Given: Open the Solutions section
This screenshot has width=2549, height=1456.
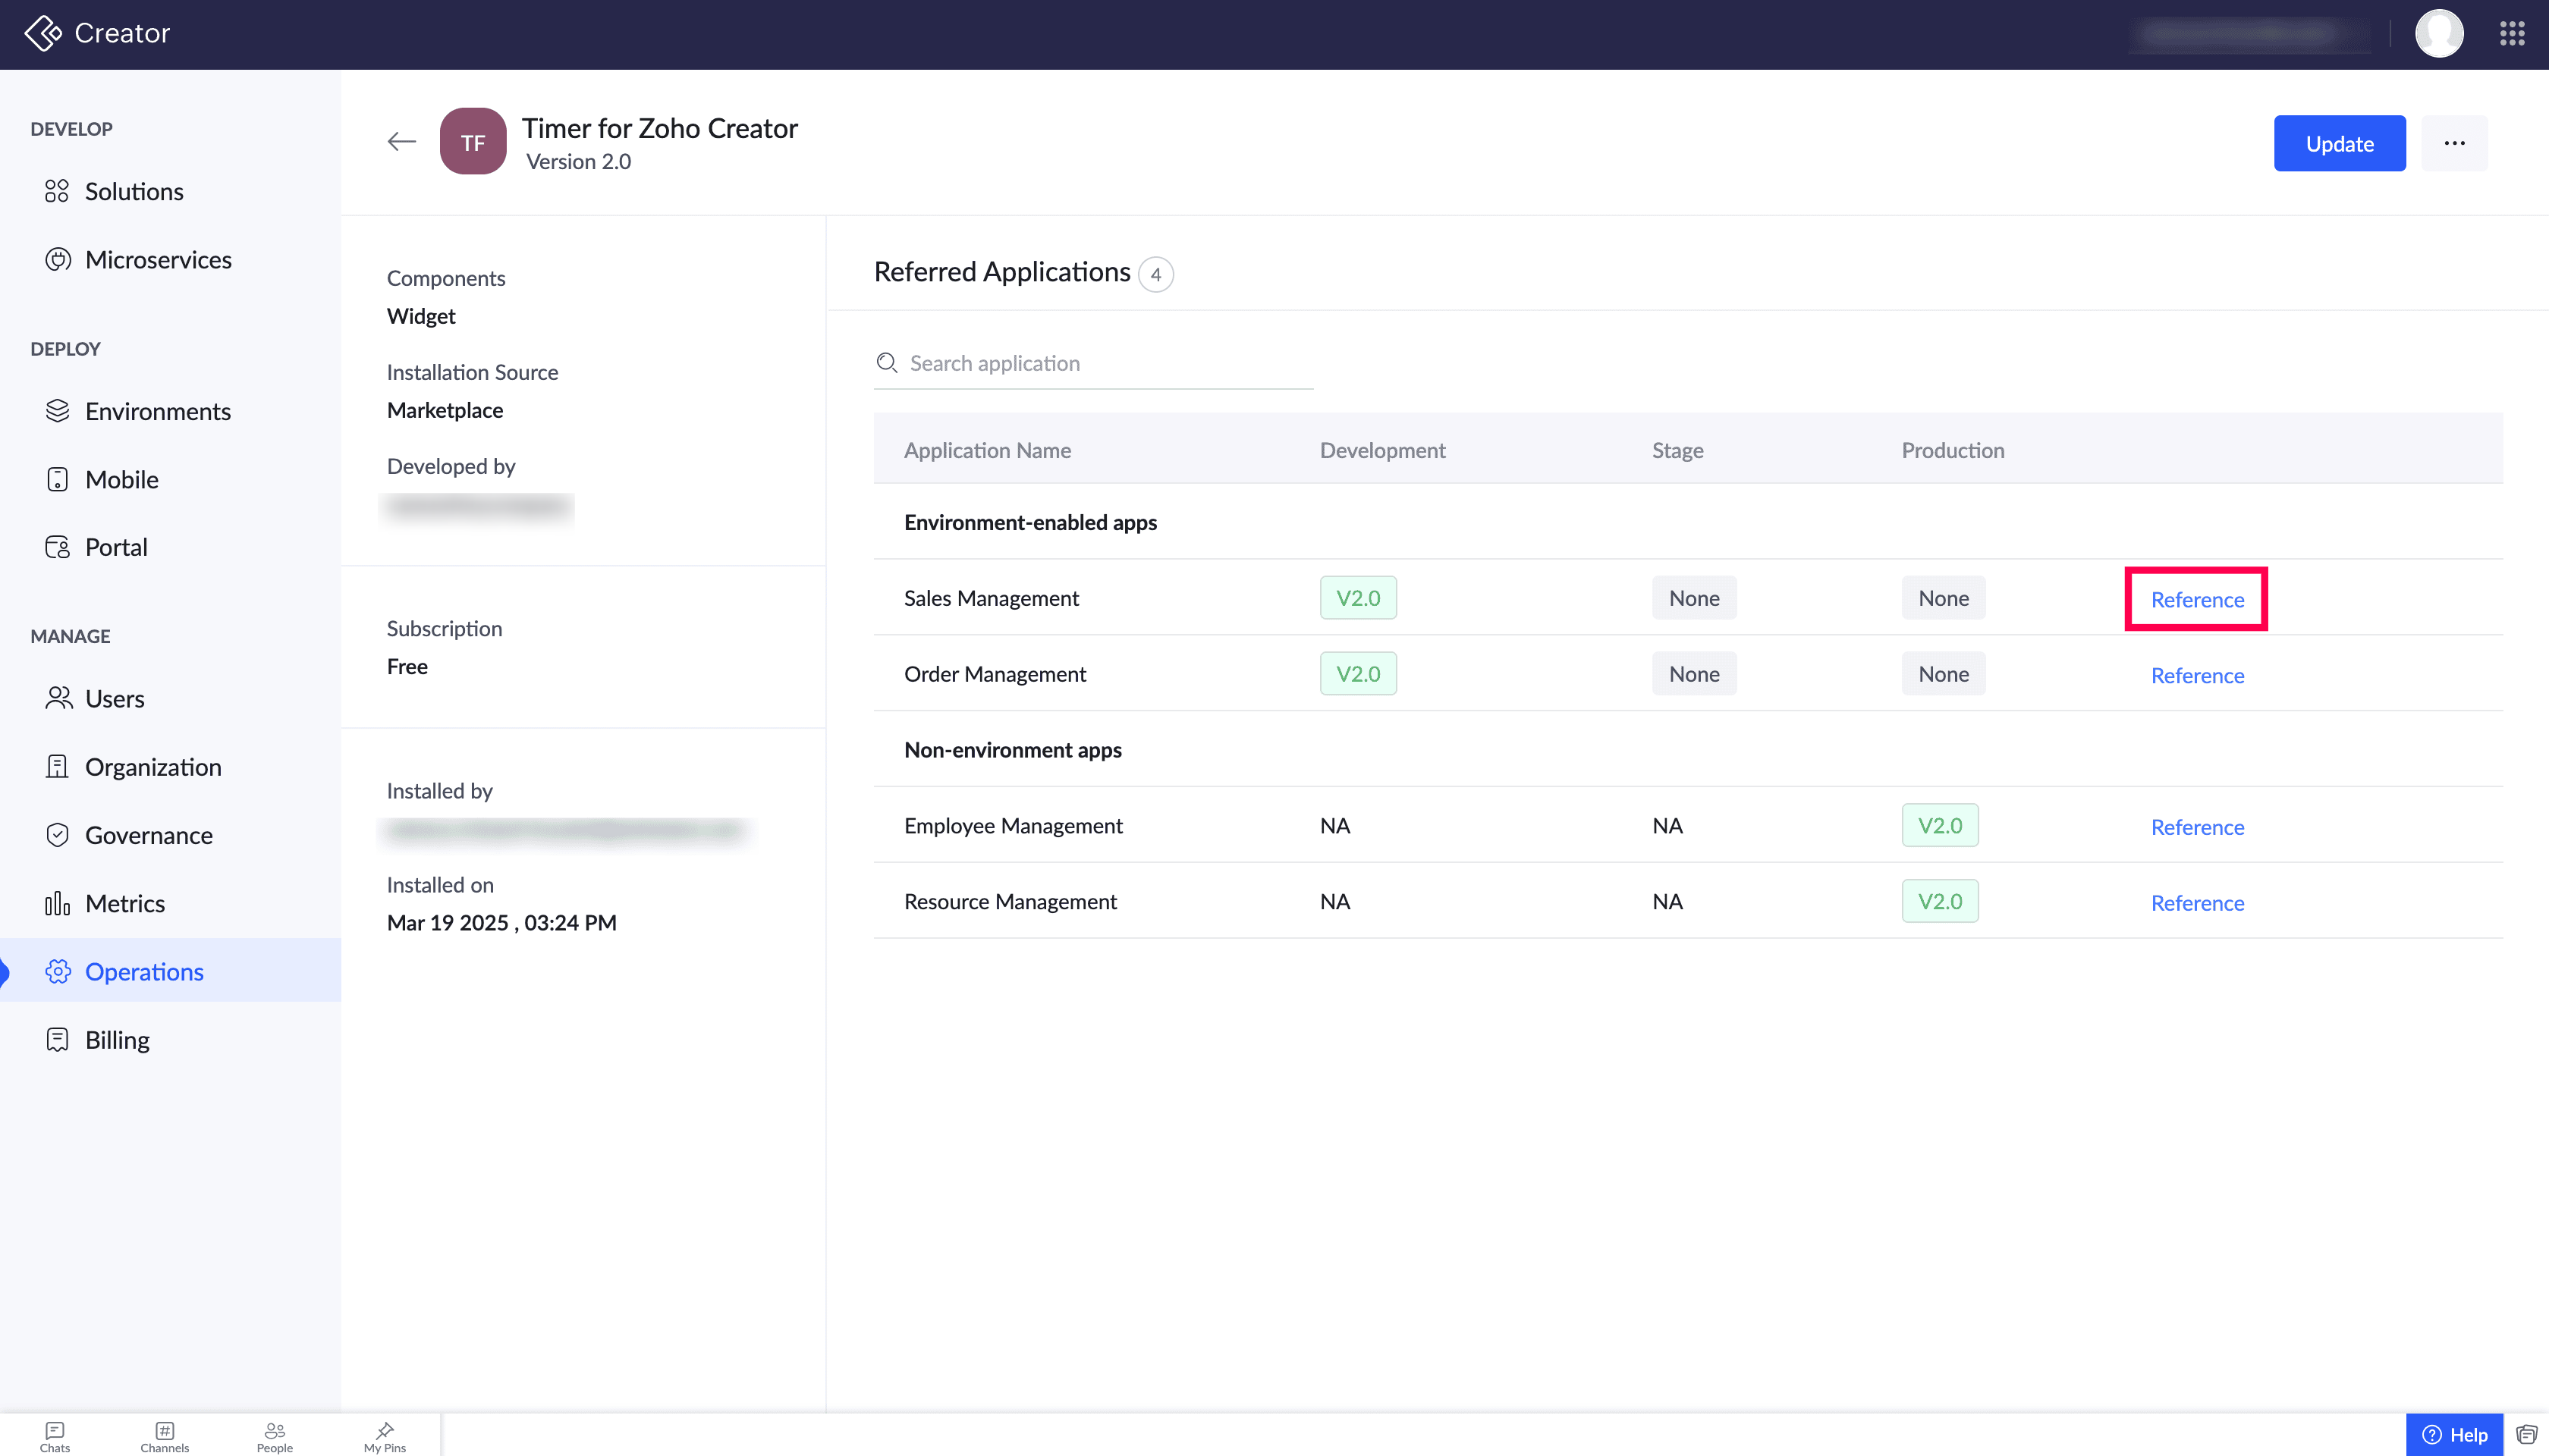Looking at the screenshot, I should click(x=133, y=191).
